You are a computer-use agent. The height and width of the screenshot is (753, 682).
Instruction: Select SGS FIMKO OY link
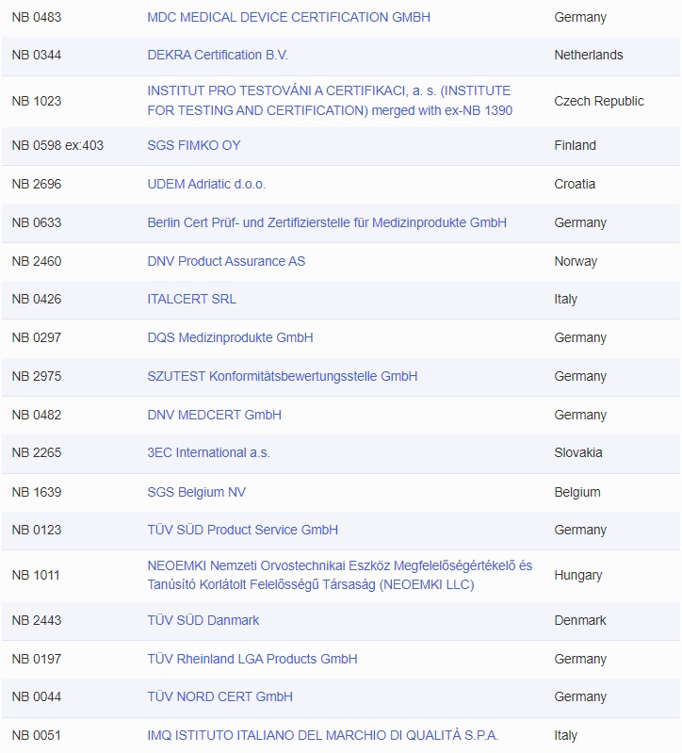coord(193,145)
